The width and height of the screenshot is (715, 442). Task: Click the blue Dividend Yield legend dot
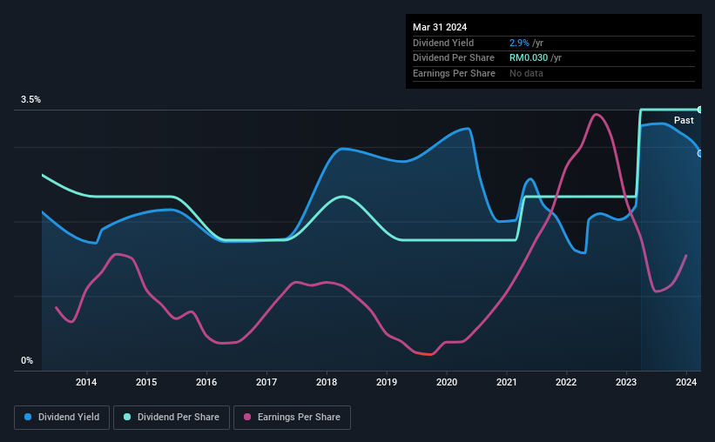[28, 417]
